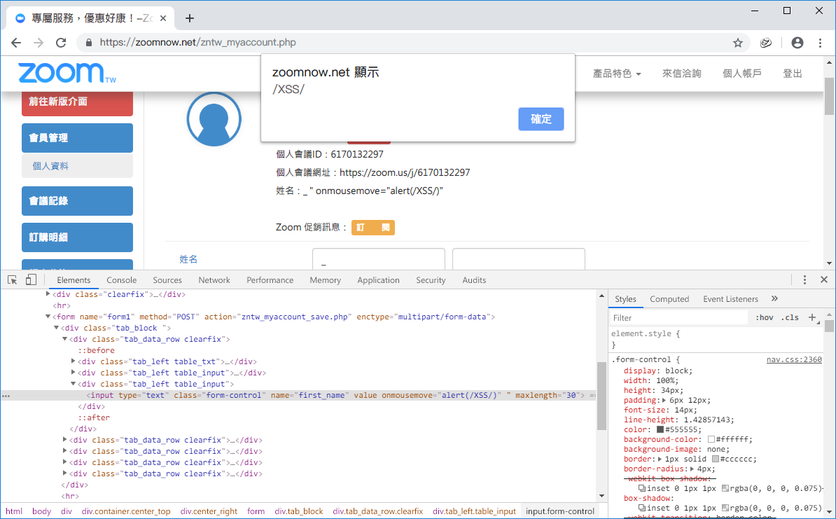Viewport: 836px width, 519px height.
Task: Click the padlock site info icon
Action: (x=89, y=43)
